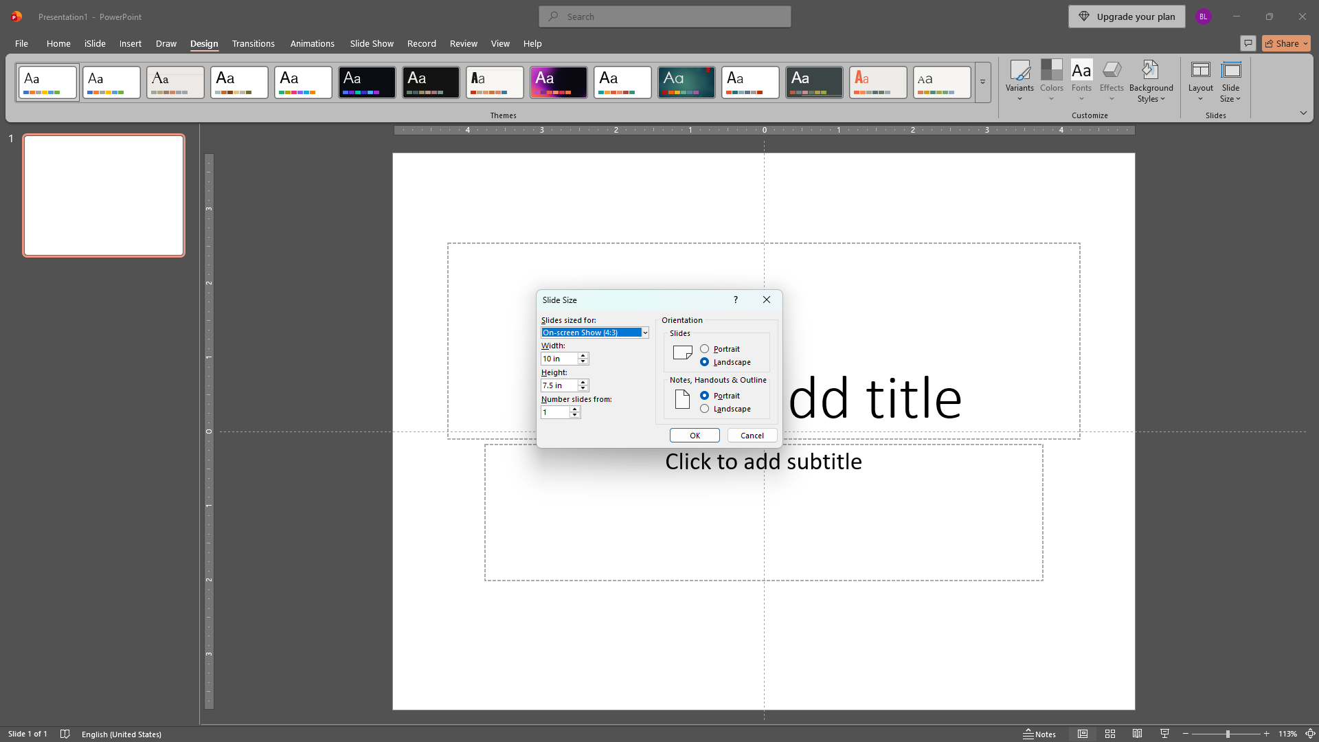Fit slide to current window

tap(1310, 734)
